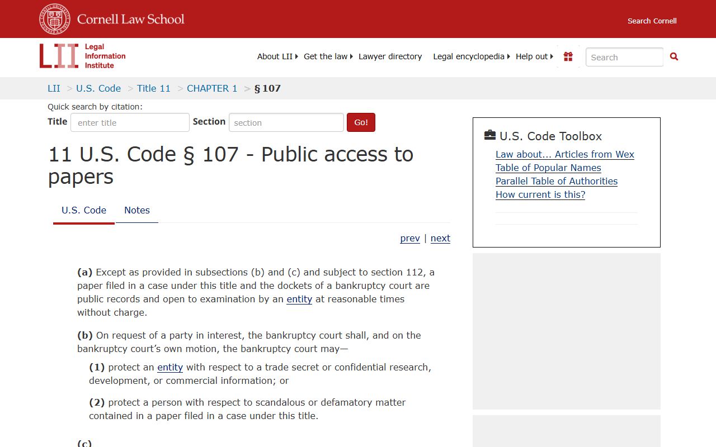Click the gift donate icon
The height and width of the screenshot is (447, 716).
[x=568, y=56]
